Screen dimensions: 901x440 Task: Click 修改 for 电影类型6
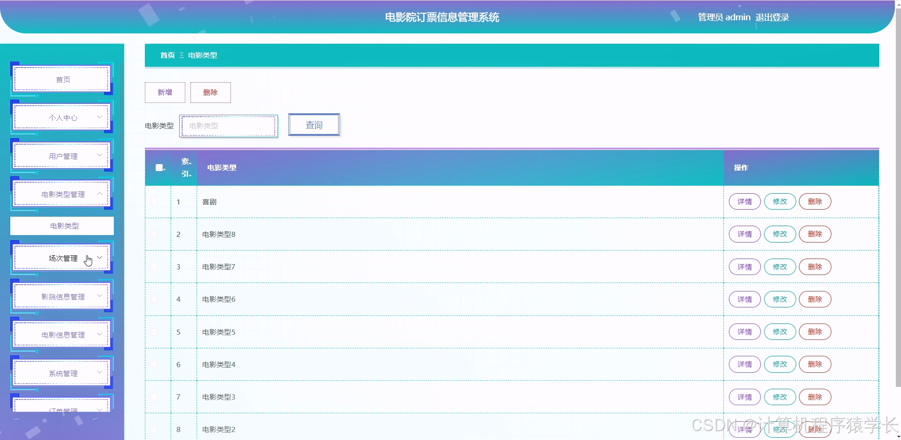[780, 299]
